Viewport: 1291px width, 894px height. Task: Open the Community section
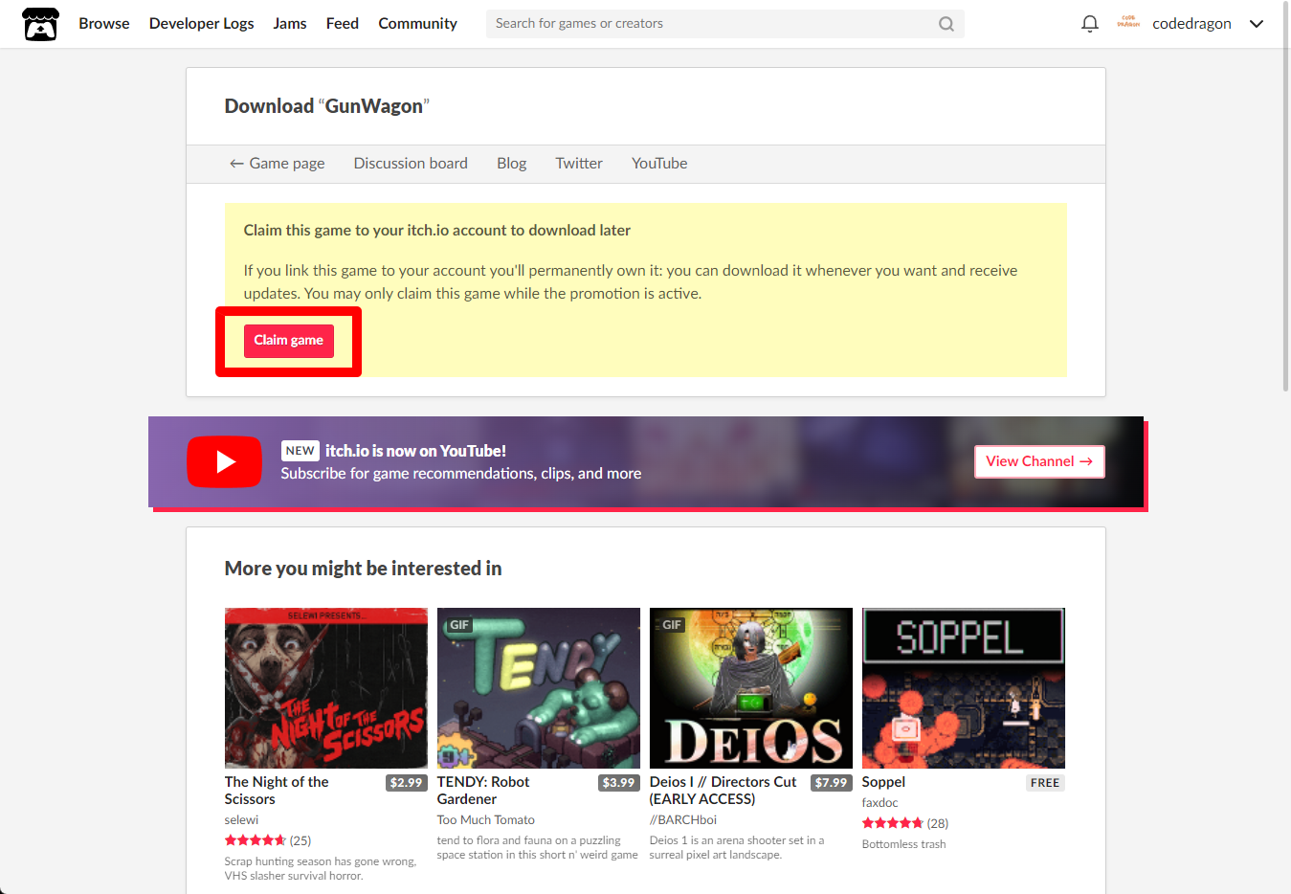pyautogui.click(x=417, y=23)
